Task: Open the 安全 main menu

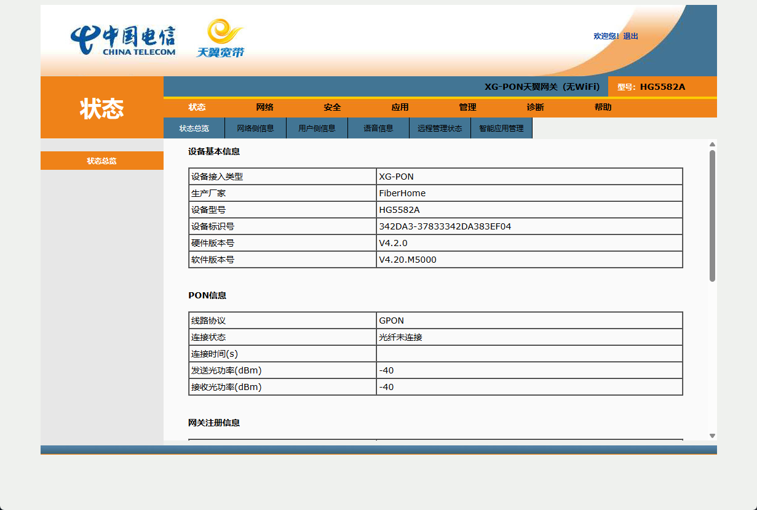Action: coord(332,107)
